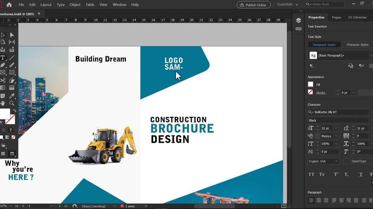Click the leading 31 pt field
Image resolution: width=373 pixels, height=209 pixels.
point(362,128)
